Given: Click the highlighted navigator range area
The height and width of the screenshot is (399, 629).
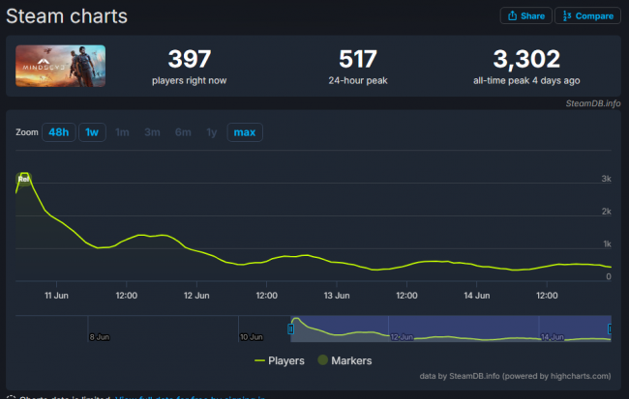Looking at the screenshot, I should [x=450, y=328].
